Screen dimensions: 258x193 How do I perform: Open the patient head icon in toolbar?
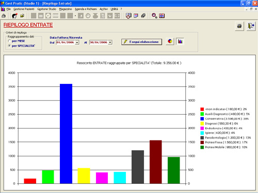point(14,16)
